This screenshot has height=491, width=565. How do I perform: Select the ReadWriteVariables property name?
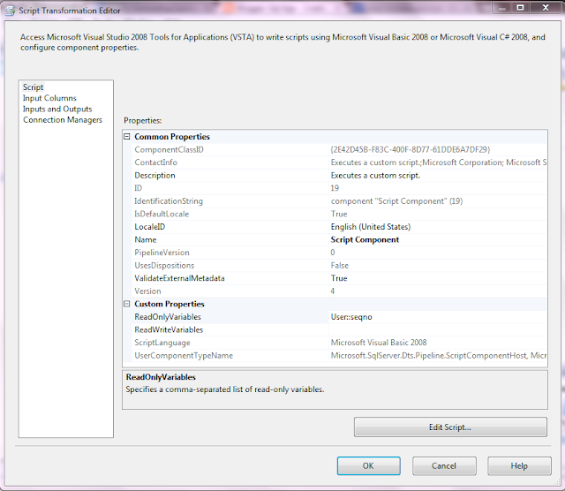[x=169, y=330]
